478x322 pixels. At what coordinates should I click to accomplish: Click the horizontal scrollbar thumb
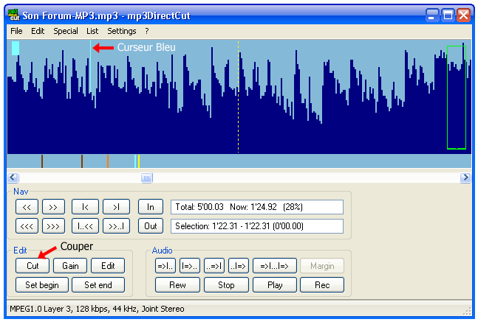pos(146,178)
